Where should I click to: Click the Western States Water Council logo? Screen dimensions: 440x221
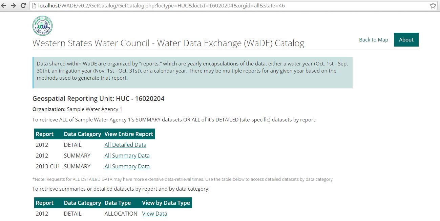click(42, 26)
